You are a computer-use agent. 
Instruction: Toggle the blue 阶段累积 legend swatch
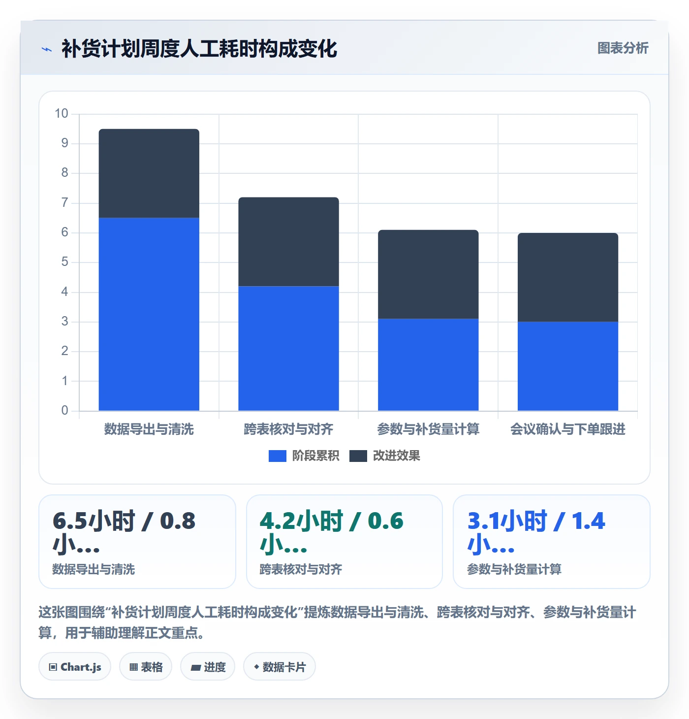[x=278, y=456]
